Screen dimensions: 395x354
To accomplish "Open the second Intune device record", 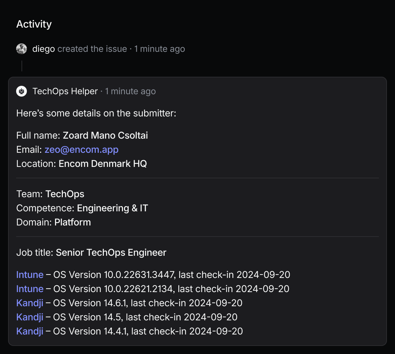I will click(x=30, y=289).
